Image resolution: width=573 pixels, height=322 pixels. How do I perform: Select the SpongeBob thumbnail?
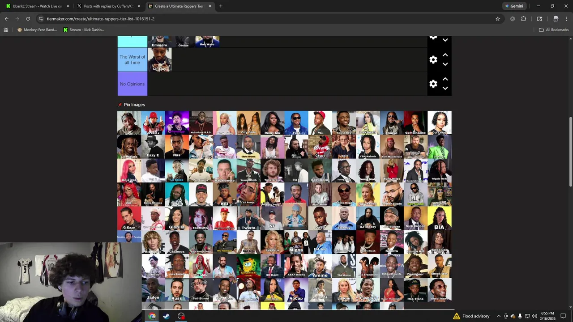pyautogui.click(x=248, y=266)
